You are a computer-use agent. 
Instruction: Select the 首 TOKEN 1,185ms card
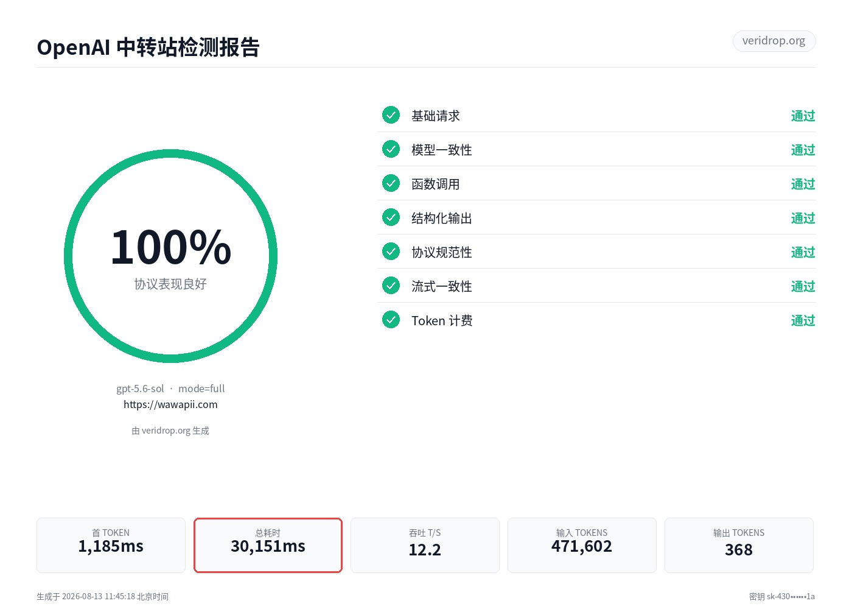(x=111, y=545)
